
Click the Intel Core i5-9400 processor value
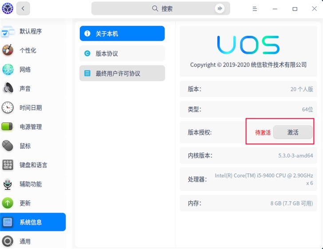pyautogui.click(x=264, y=179)
